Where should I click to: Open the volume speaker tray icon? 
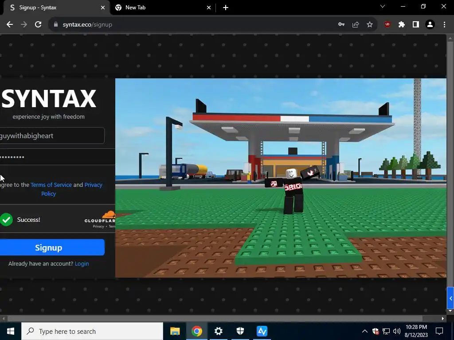pyautogui.click(x=396, y=331)
